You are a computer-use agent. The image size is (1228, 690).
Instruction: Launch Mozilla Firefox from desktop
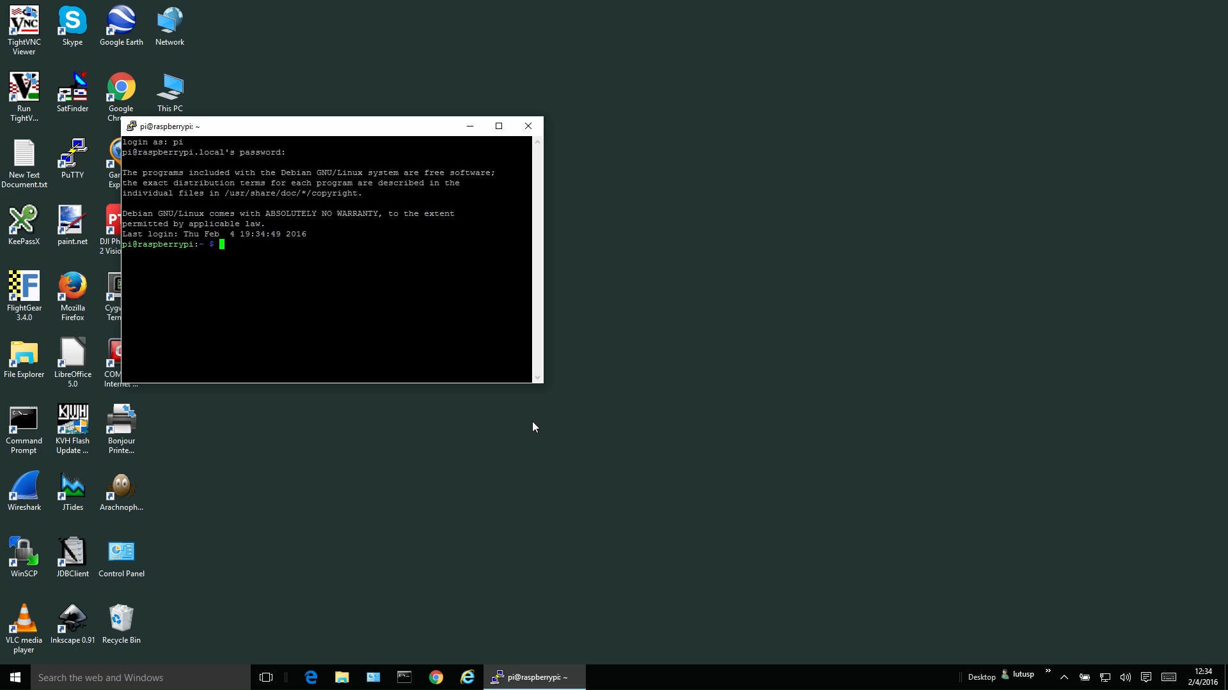click(x=73, y=287)
